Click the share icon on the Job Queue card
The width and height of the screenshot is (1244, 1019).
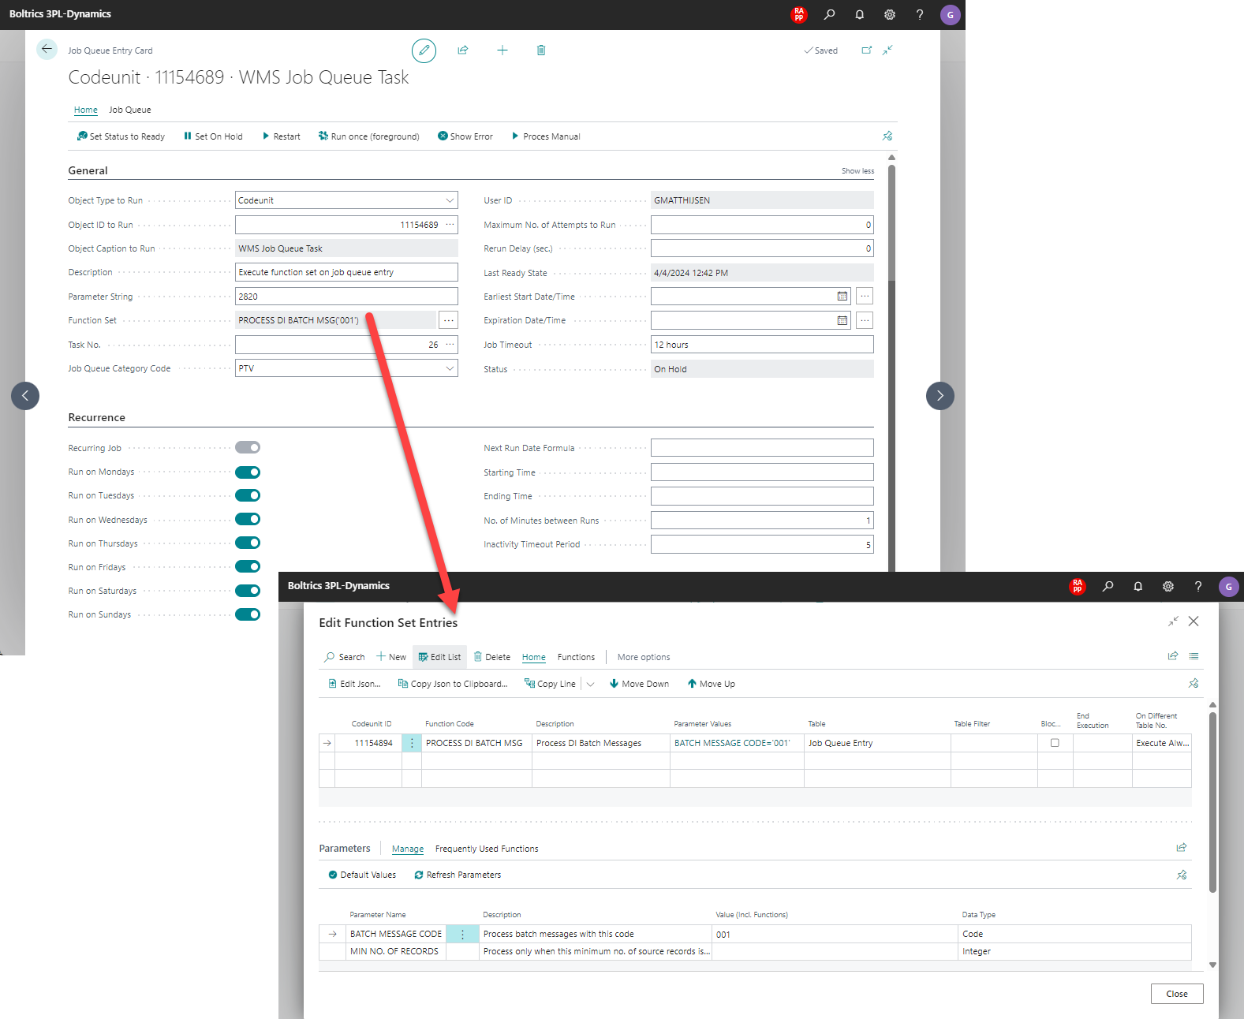[x=463, y=50]
